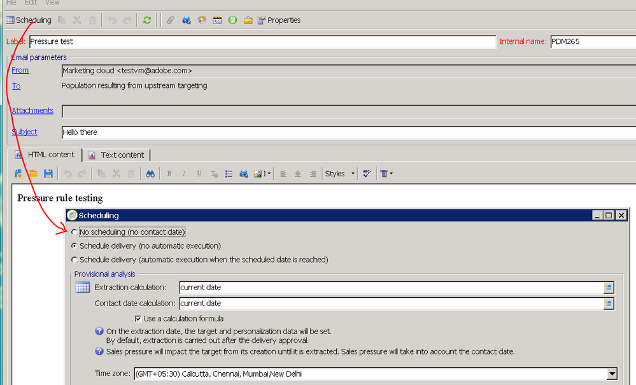The width and height of the screenshot is (636, 385).
Task: Click the From link
Action: click(20, 71)
